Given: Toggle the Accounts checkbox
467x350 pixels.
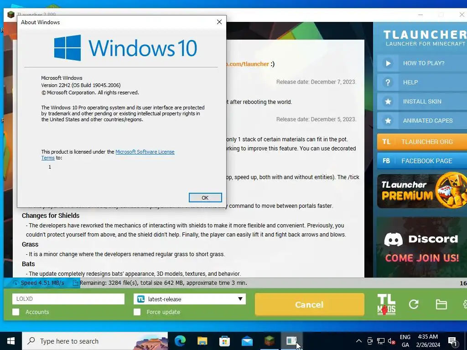Looking at the screenshot, I should (x=16, y=312).
